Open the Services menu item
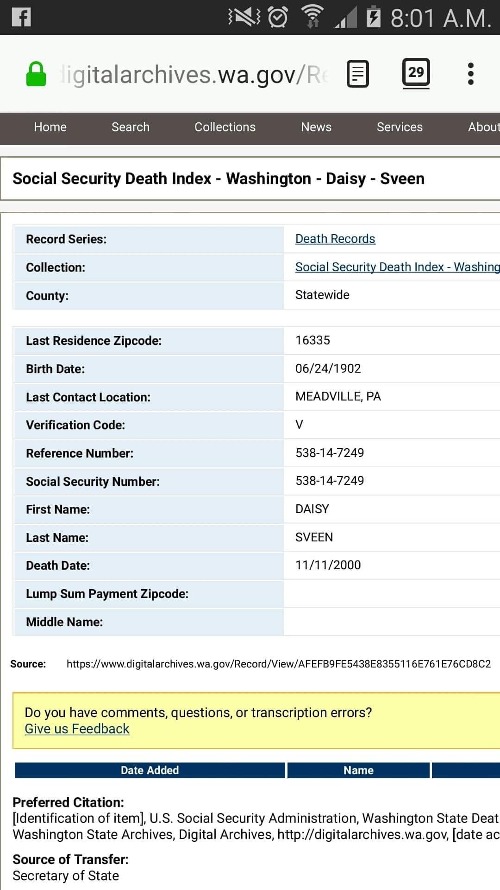 (x=400, y=127)
